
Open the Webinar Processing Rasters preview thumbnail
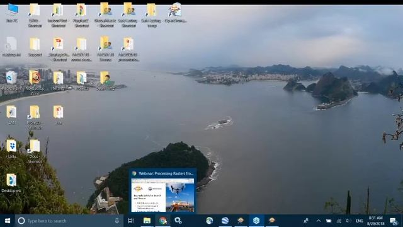click(x=162, y=195)
